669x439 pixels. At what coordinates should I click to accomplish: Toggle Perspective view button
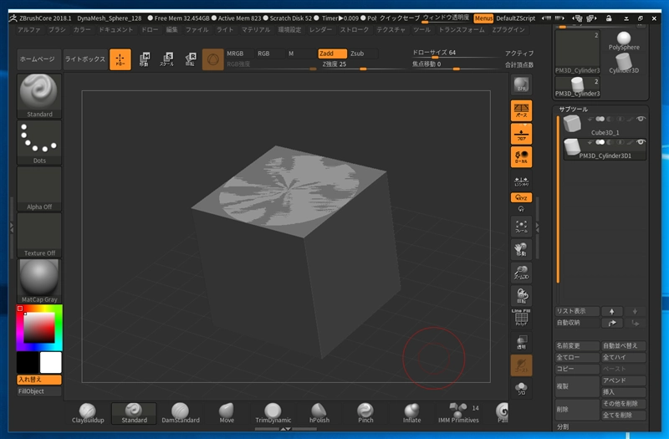521,110
